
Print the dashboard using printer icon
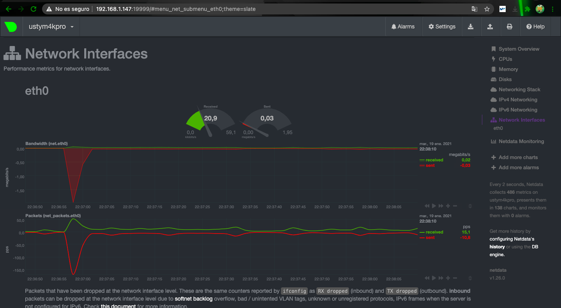click(510, 27)
